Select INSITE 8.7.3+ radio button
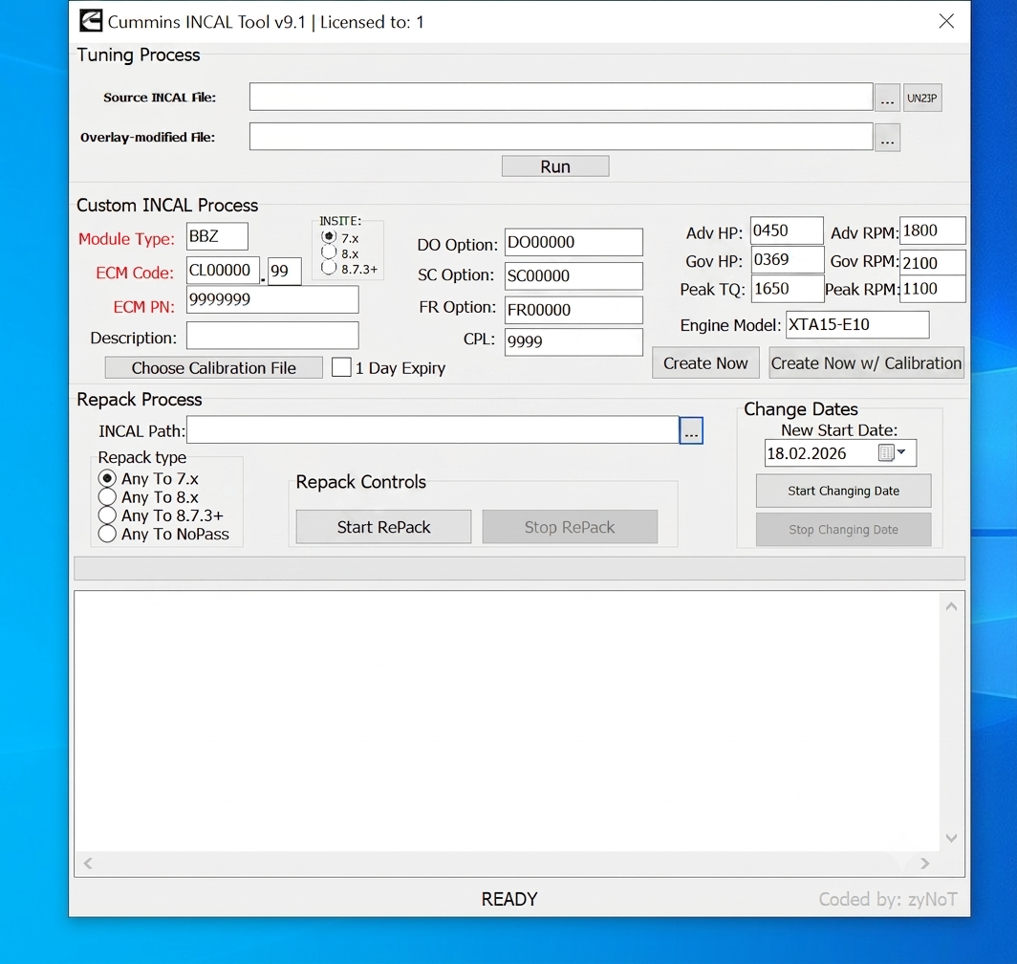The image size is (1017, 964). pos(329,268)
